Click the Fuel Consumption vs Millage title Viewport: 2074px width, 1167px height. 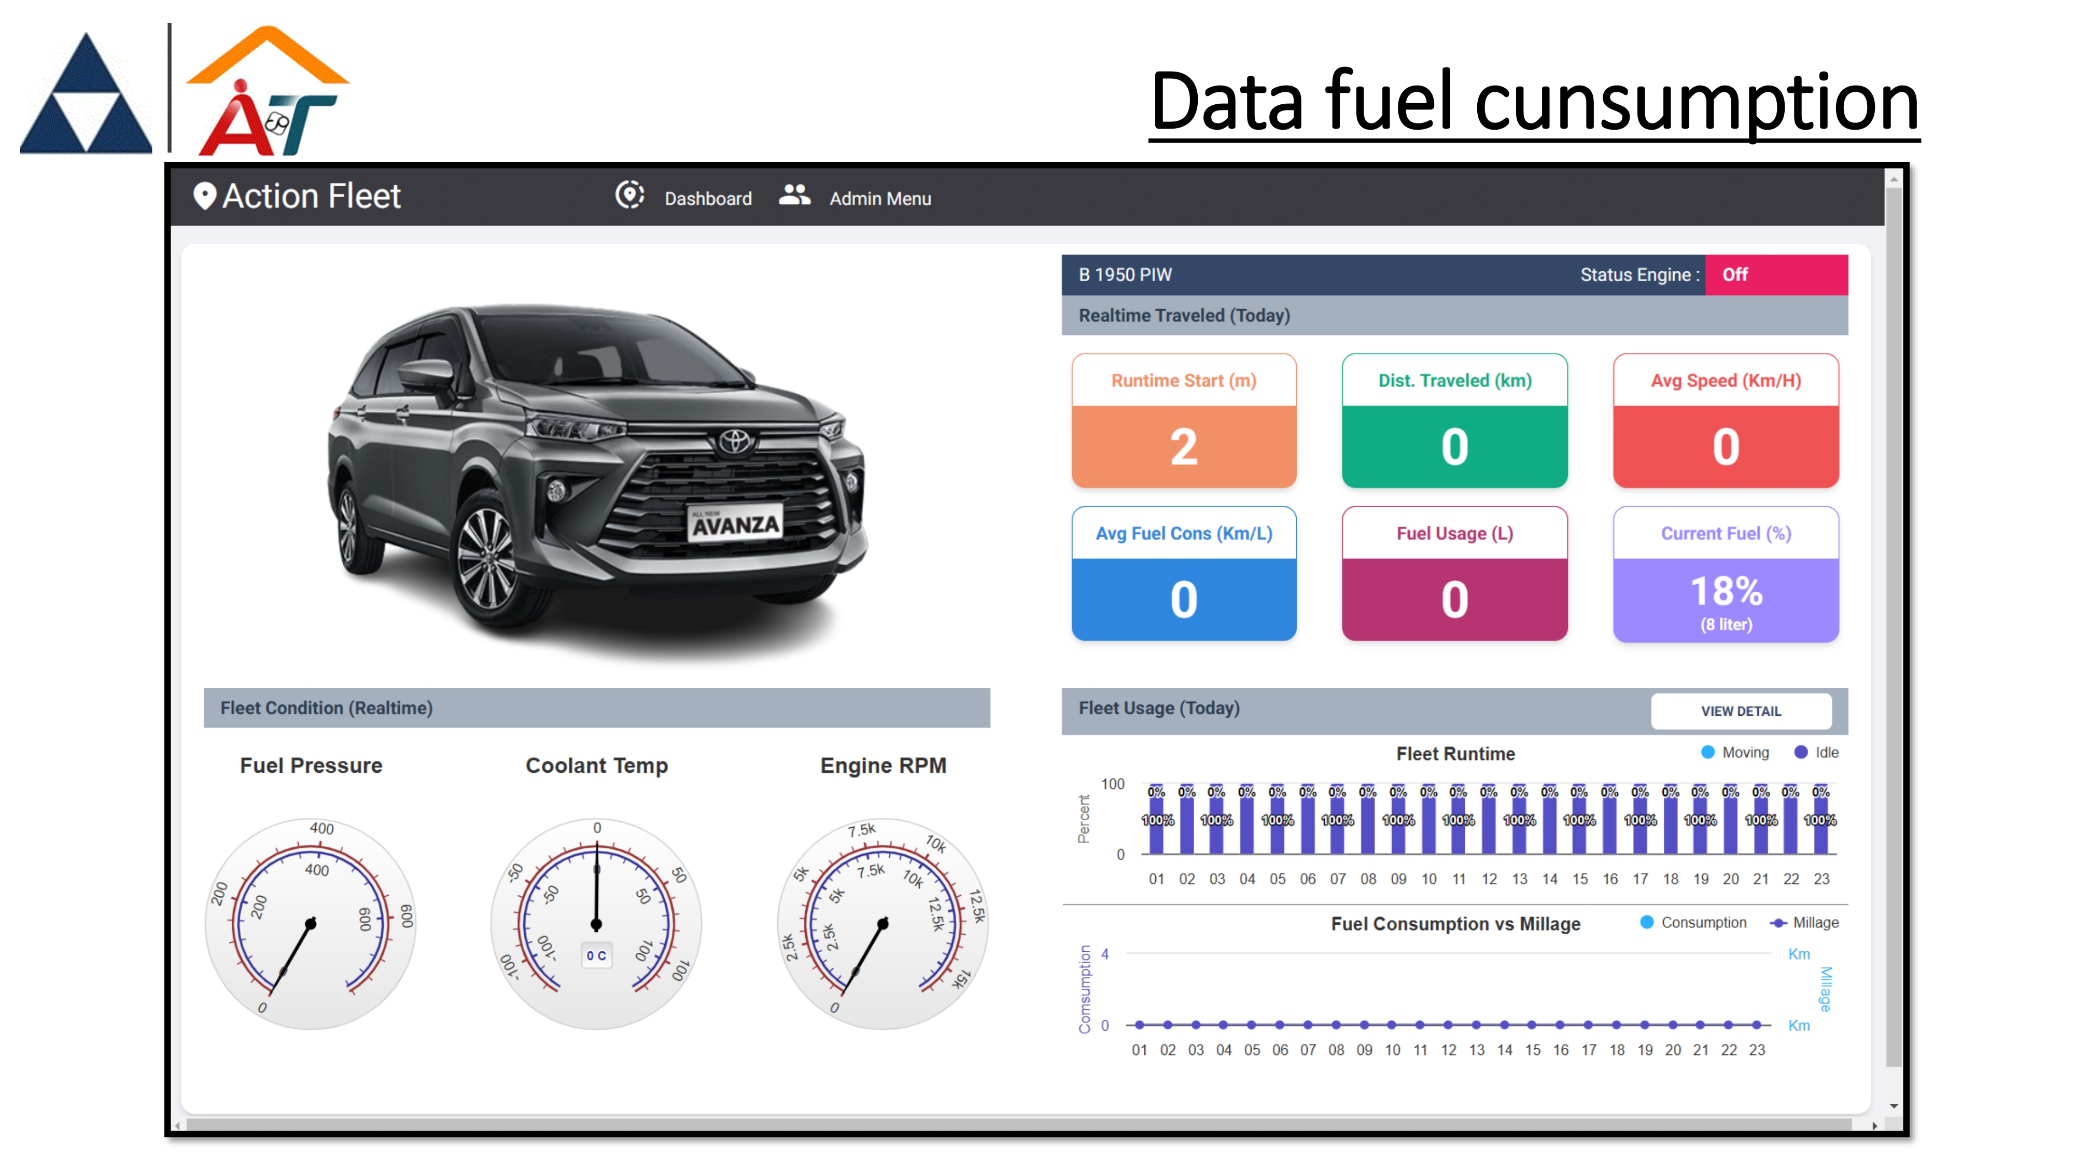(1455, 924)
